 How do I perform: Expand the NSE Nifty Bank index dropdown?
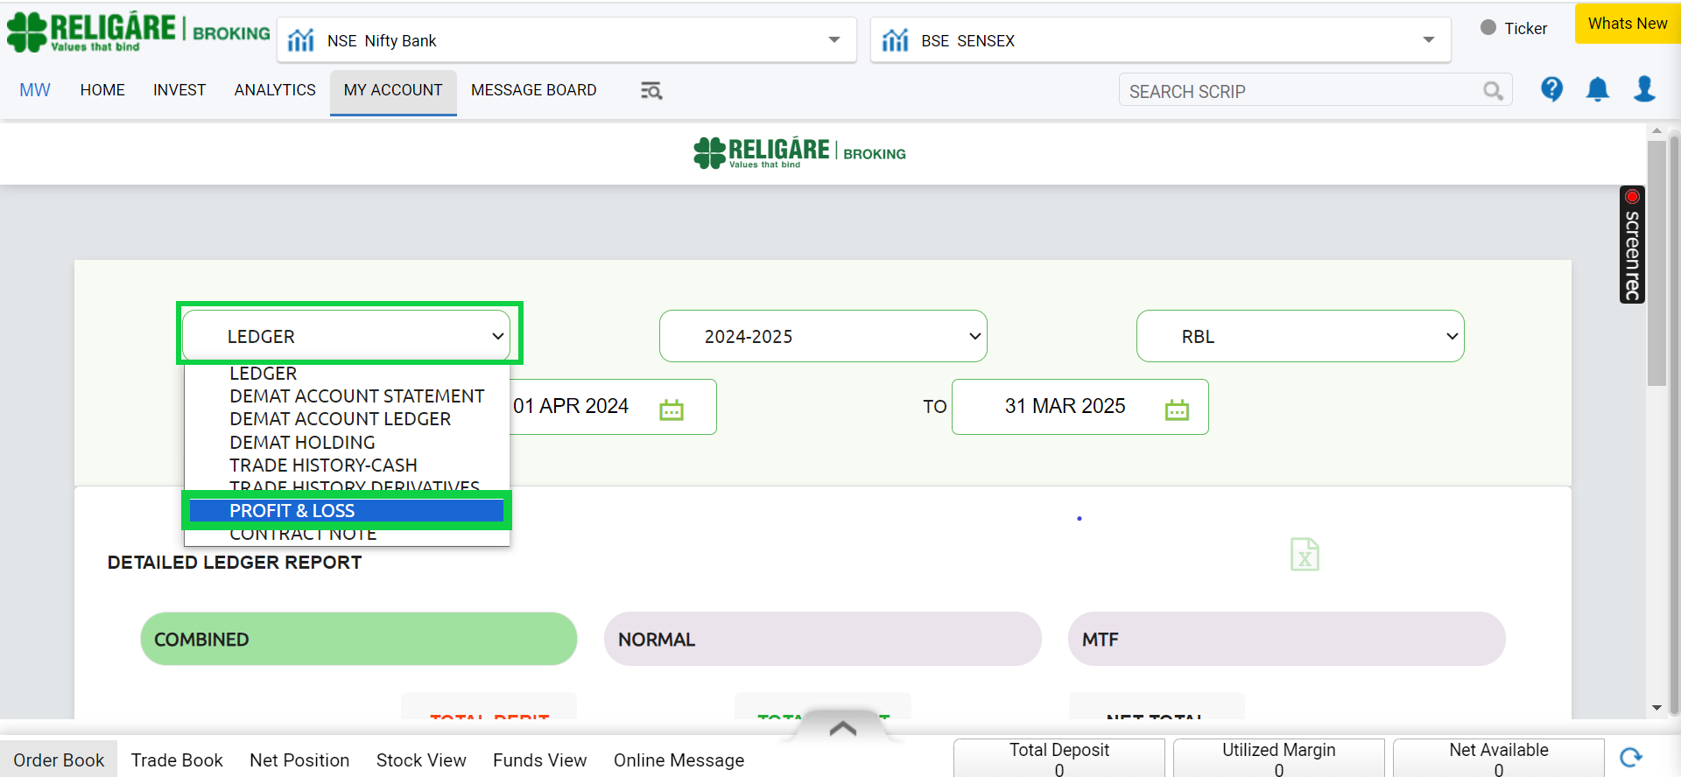(833, 40)
